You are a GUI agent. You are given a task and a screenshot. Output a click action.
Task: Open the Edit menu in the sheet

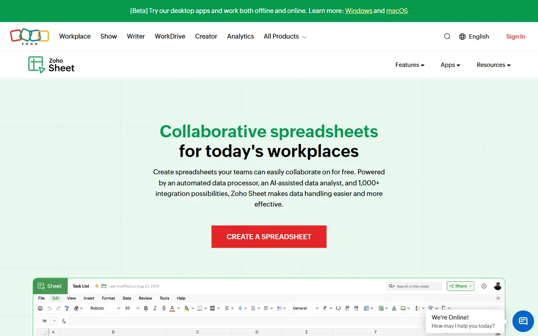tap(56, 298)
